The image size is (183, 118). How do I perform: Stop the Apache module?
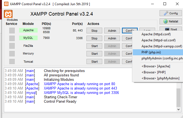(94, 31)
